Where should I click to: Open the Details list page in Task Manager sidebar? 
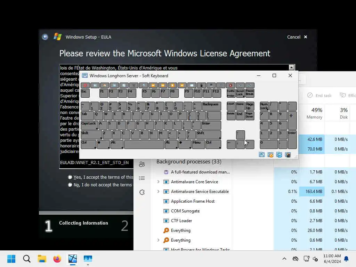142,178
